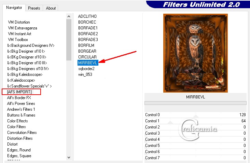The image size is (250, 163).
Task: Adjust the Control 2 slider
Action: tap(195, 127)
